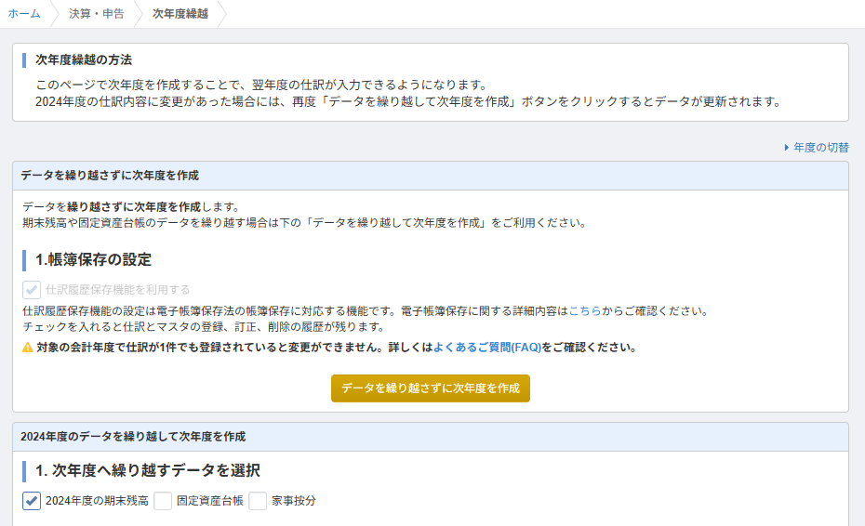Click the triangle arrow beside 年度の切替
The height and width of the screenshot is (526, 865).
(787, 148)
